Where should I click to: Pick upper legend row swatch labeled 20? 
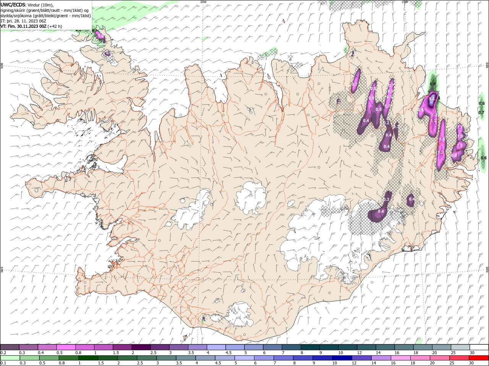(x=442, y=347)
